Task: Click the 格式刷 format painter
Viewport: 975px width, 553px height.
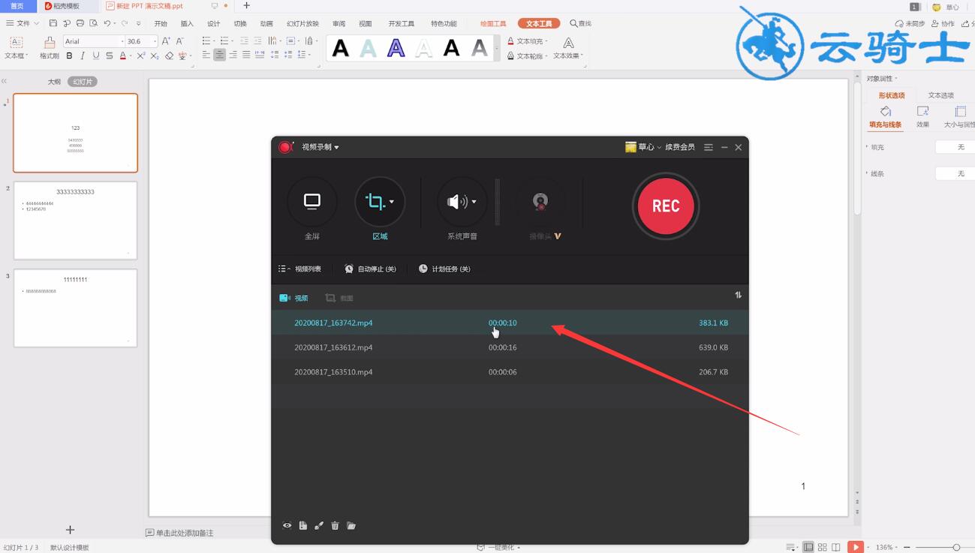Action: 50,48
